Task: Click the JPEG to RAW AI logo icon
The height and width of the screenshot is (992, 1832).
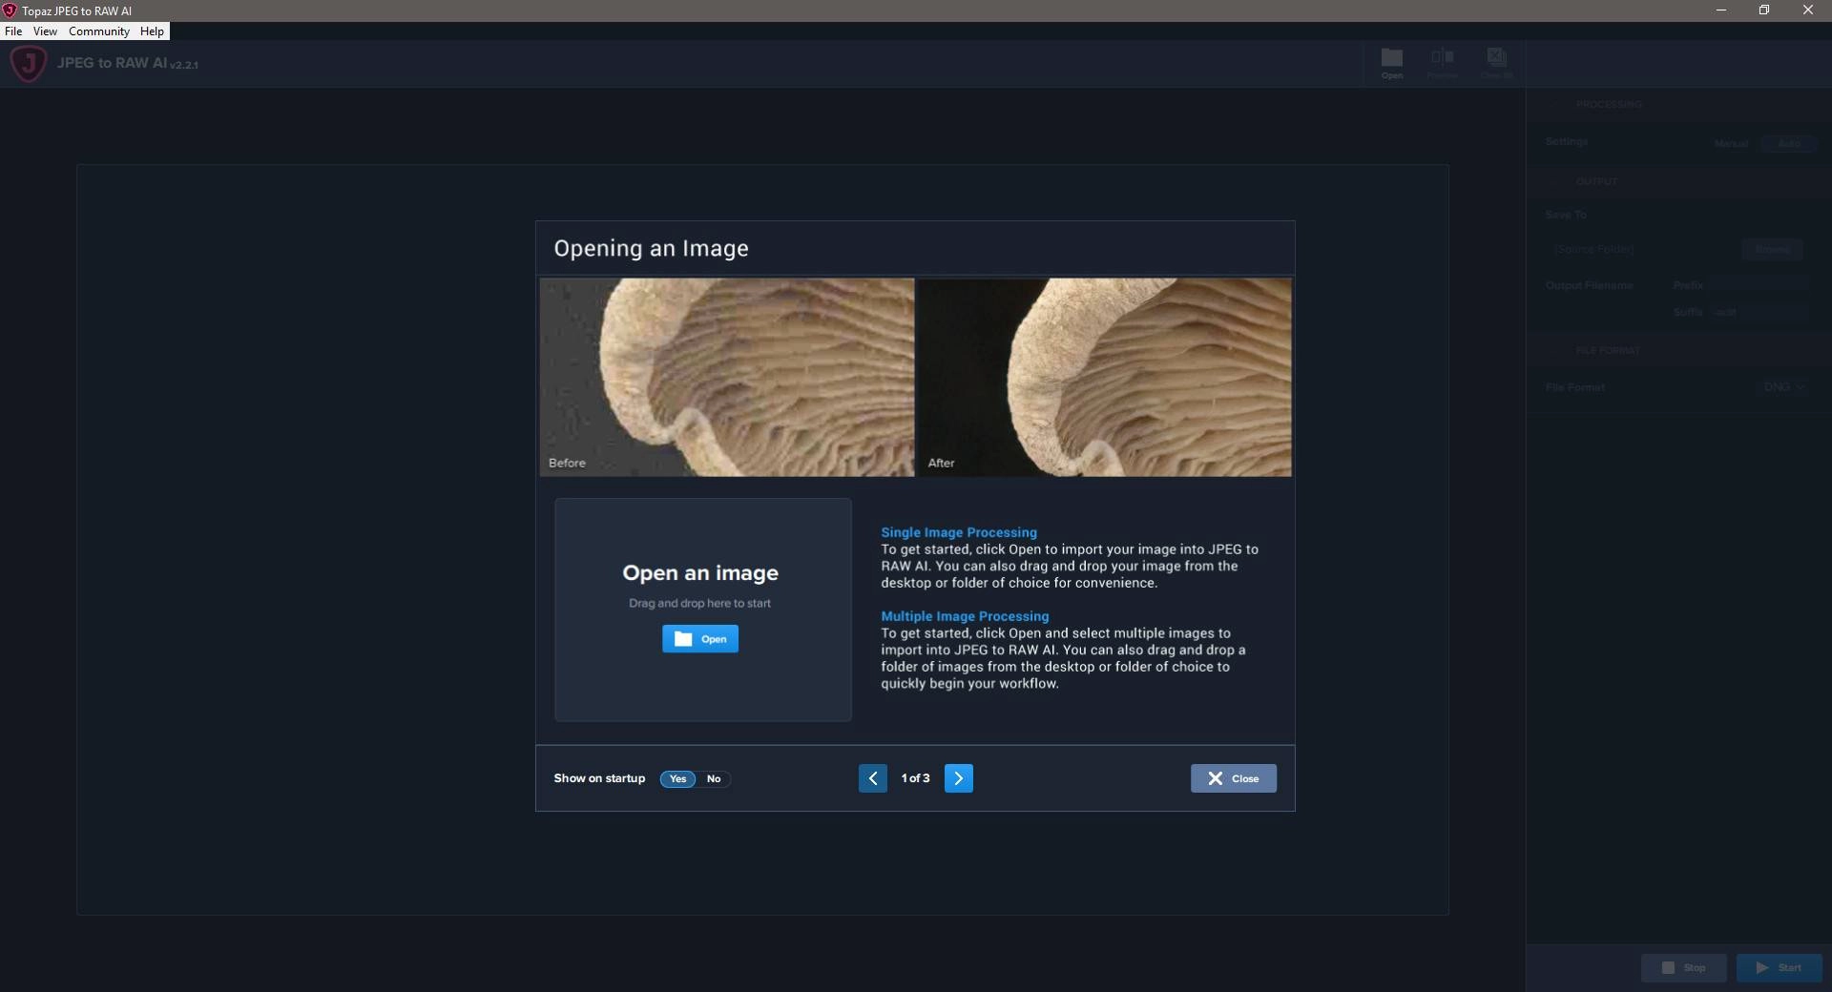Action: (x=29, y=64)
